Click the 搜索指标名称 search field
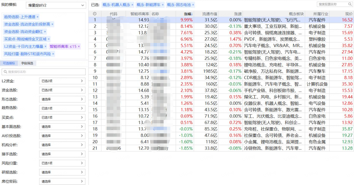 click(44, 72)
